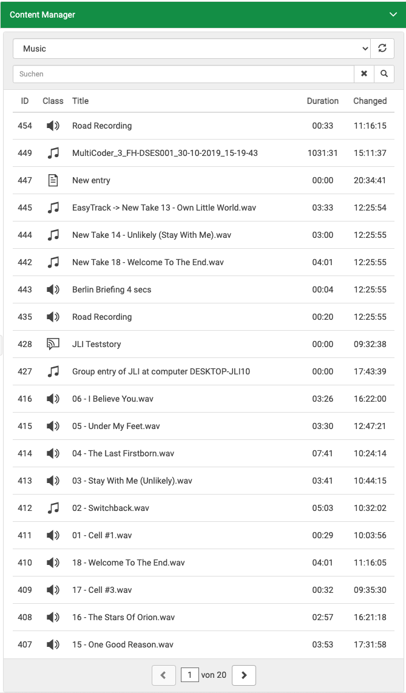The height and width of the screenshot is (693, 406).
Task: Click speaker icon for Road Recording 454
Action: pos(53,126)
